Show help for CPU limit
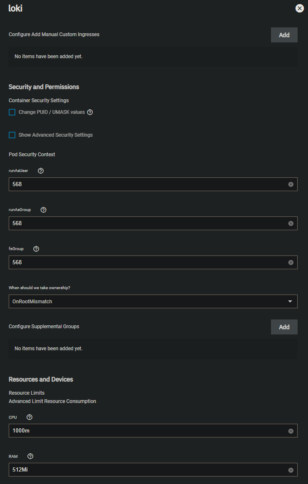 [x=30, y=418]
